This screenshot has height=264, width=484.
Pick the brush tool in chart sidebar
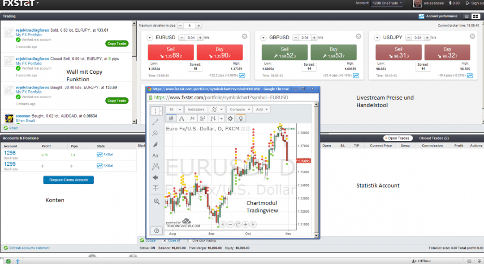click(156, 144)
